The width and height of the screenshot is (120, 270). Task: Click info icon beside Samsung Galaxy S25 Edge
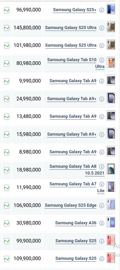click(x=102, y=206)
